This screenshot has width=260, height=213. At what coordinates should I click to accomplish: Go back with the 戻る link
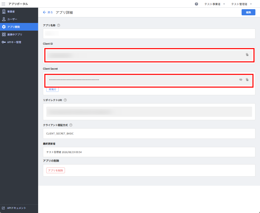pos(48,12)
